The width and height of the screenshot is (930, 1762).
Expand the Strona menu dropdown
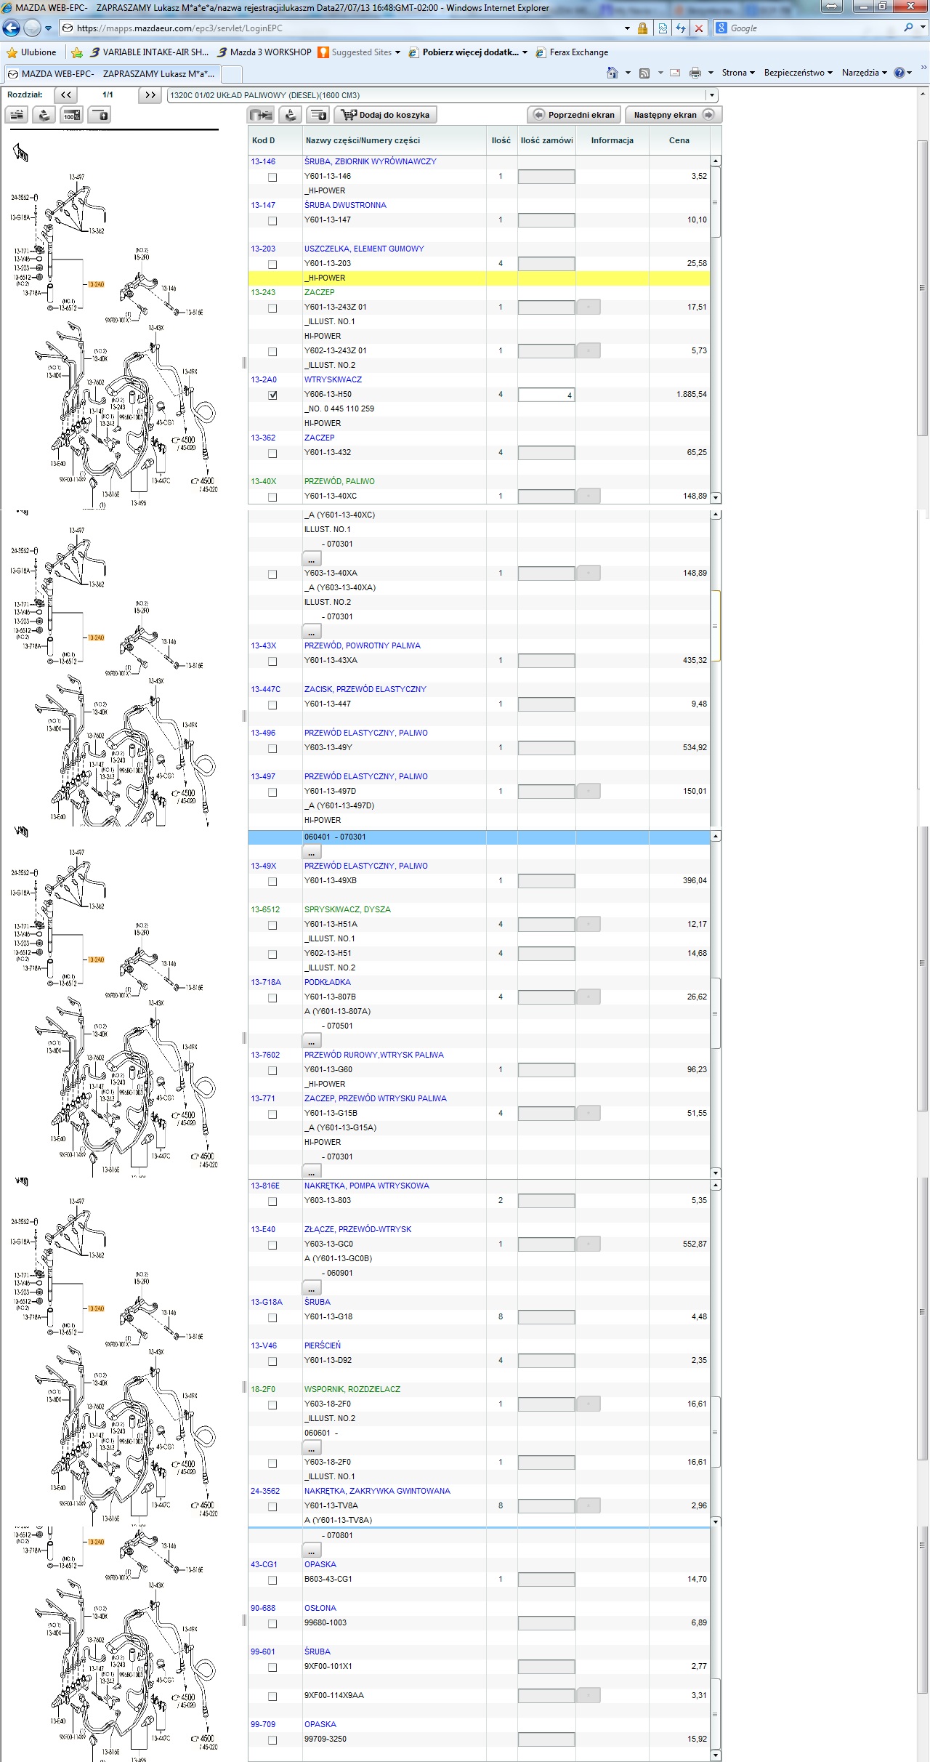738,73
